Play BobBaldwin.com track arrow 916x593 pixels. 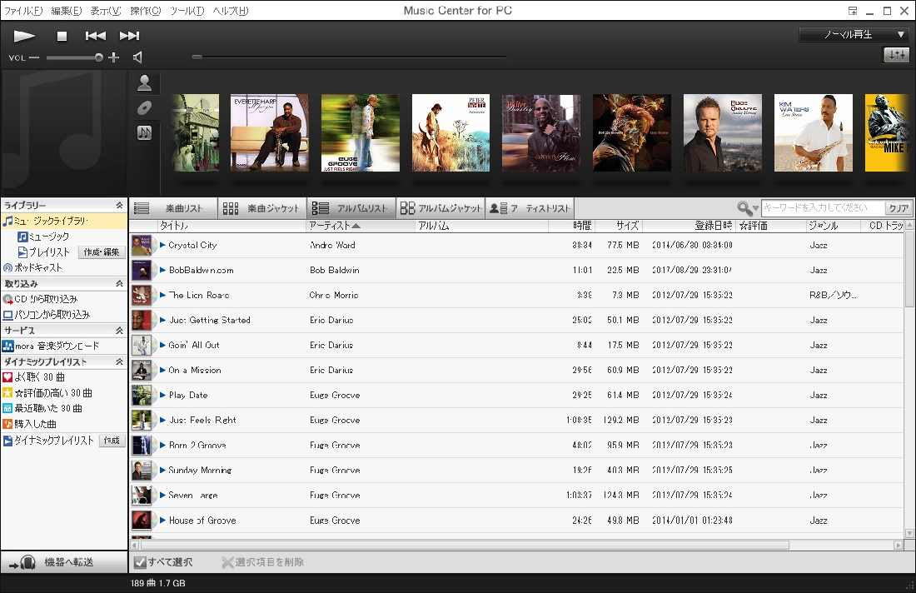click(162, 270)
